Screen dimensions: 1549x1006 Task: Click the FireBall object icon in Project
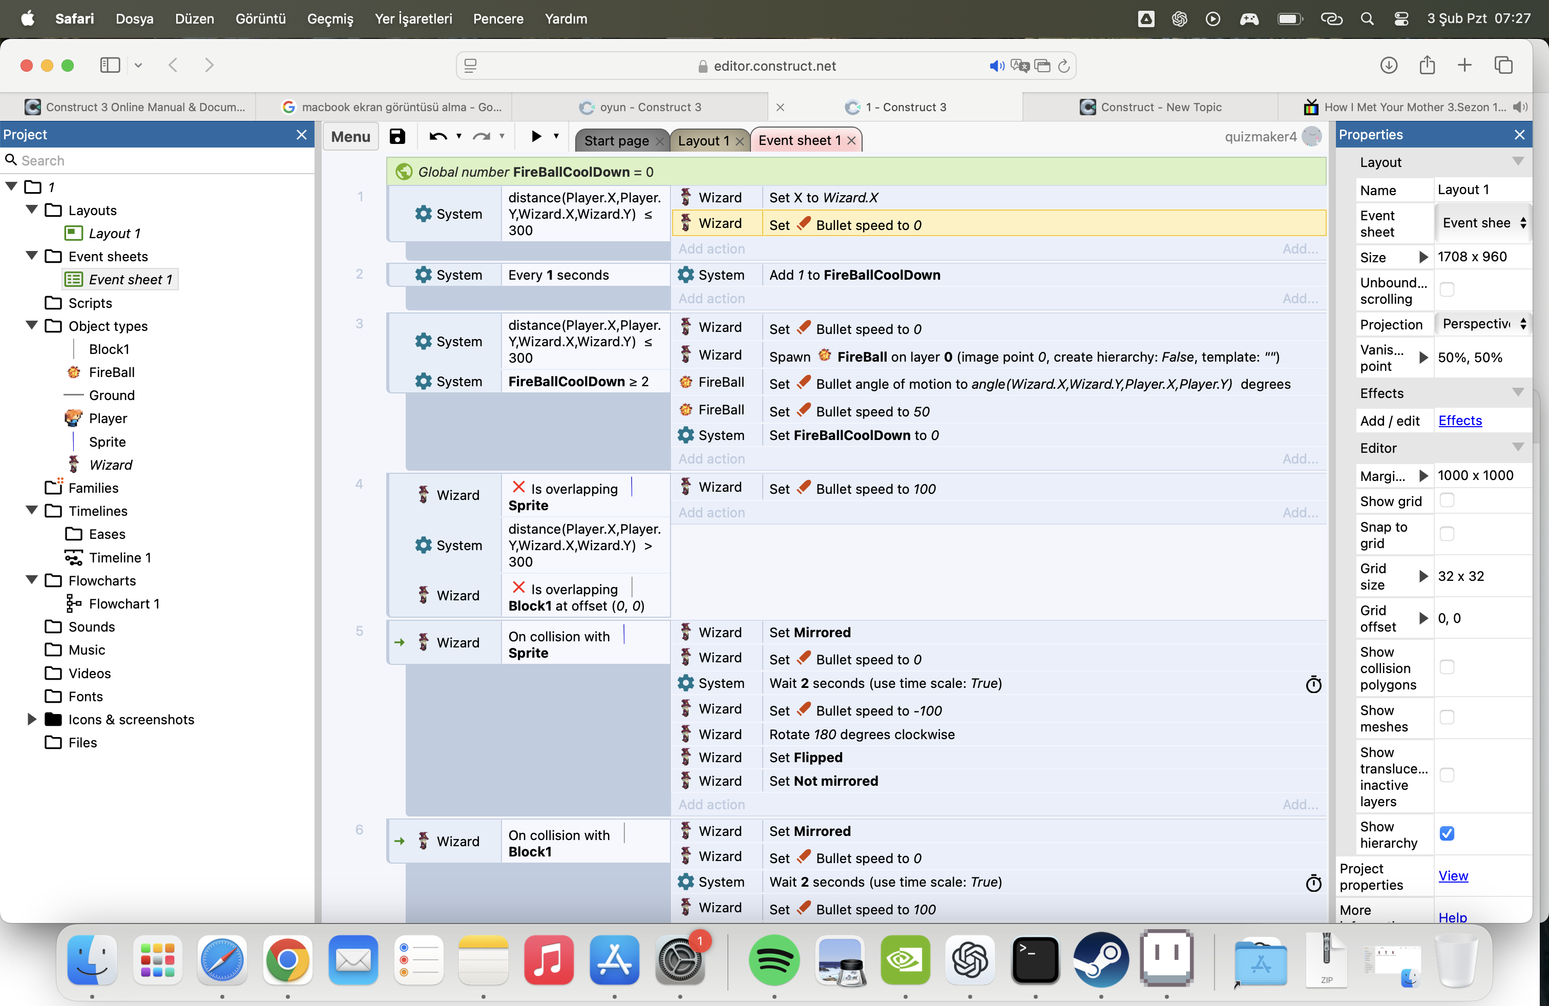pos(74,372)
